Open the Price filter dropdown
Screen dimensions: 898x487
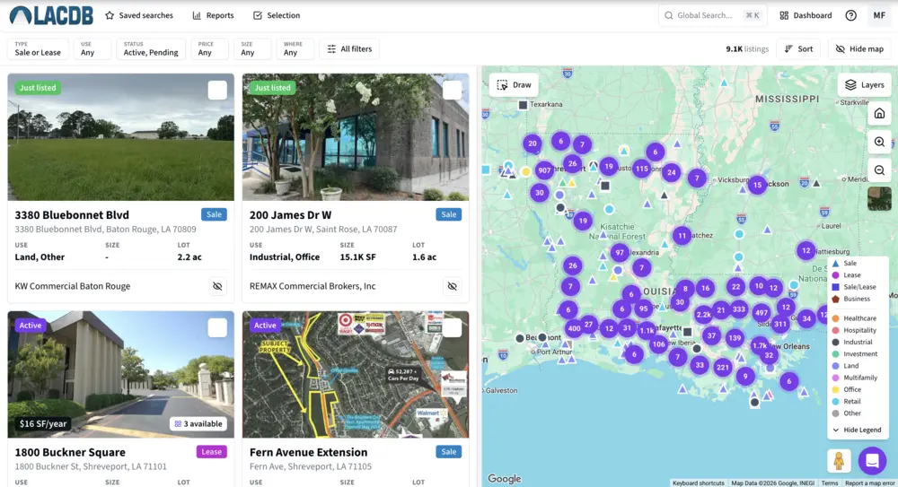209,48
